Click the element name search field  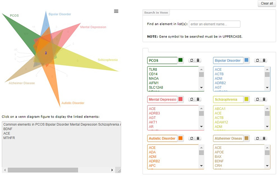(214, 24)
